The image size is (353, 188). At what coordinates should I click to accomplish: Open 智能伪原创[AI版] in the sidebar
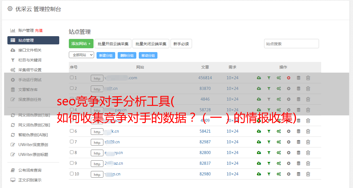tap(33, 135)
